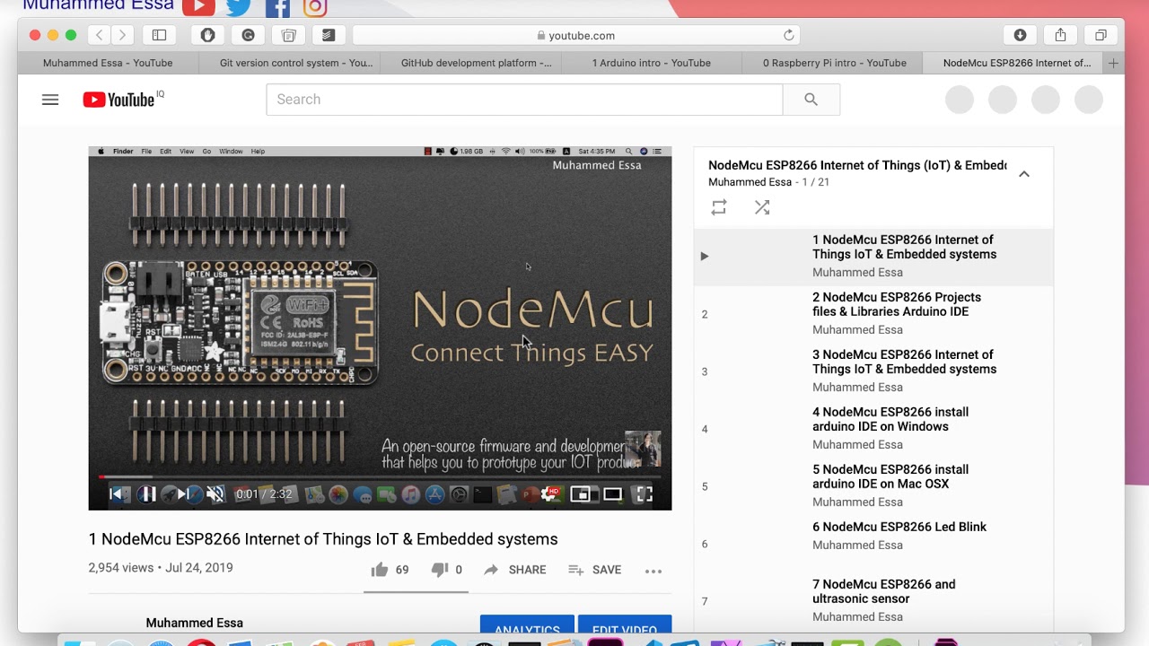Go forward with Safari's forward arrow
The width and height of the screenshot is (1149, 646).
coord(122,35)
